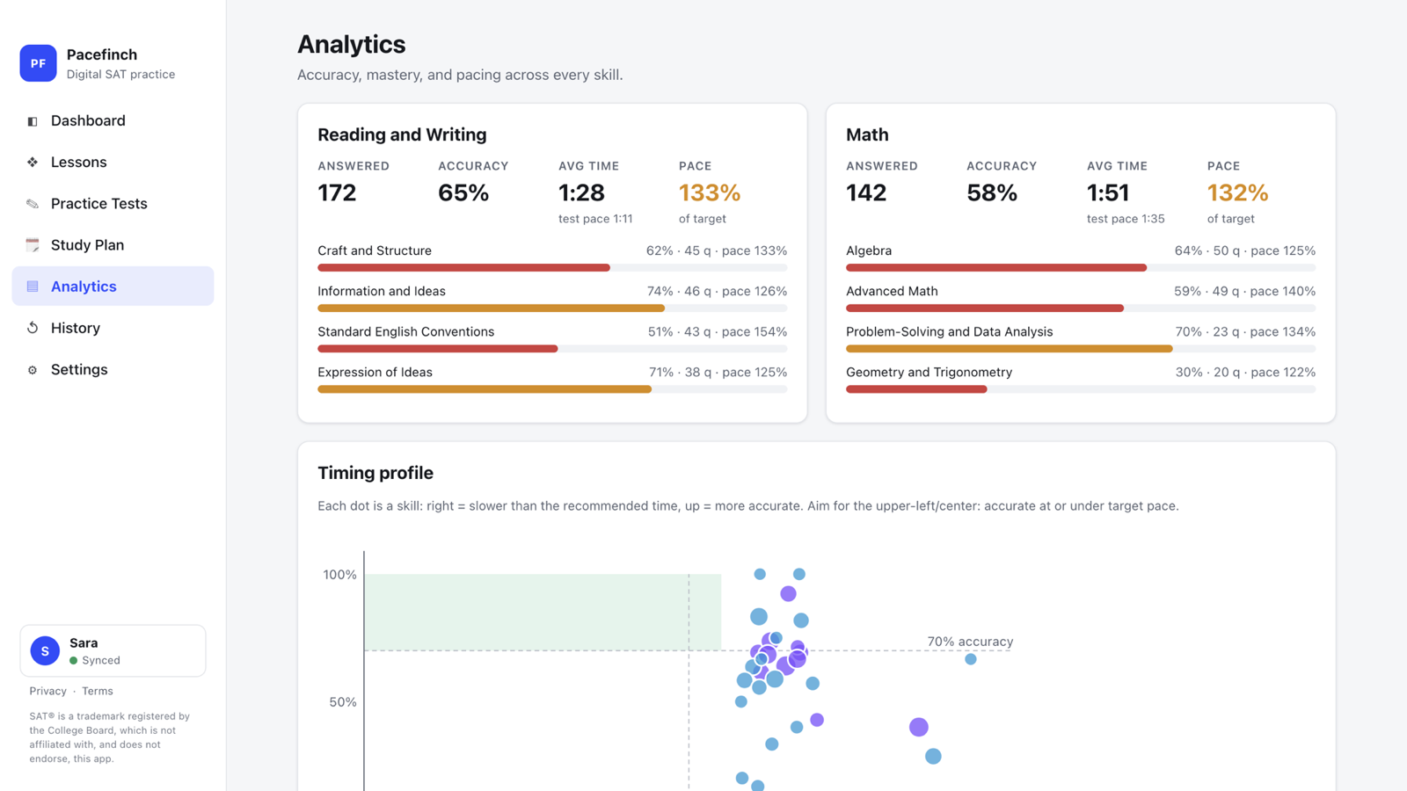Click the Timing profile heading
The width and height of the screenshot is (1407, 791).
(375, 473)
